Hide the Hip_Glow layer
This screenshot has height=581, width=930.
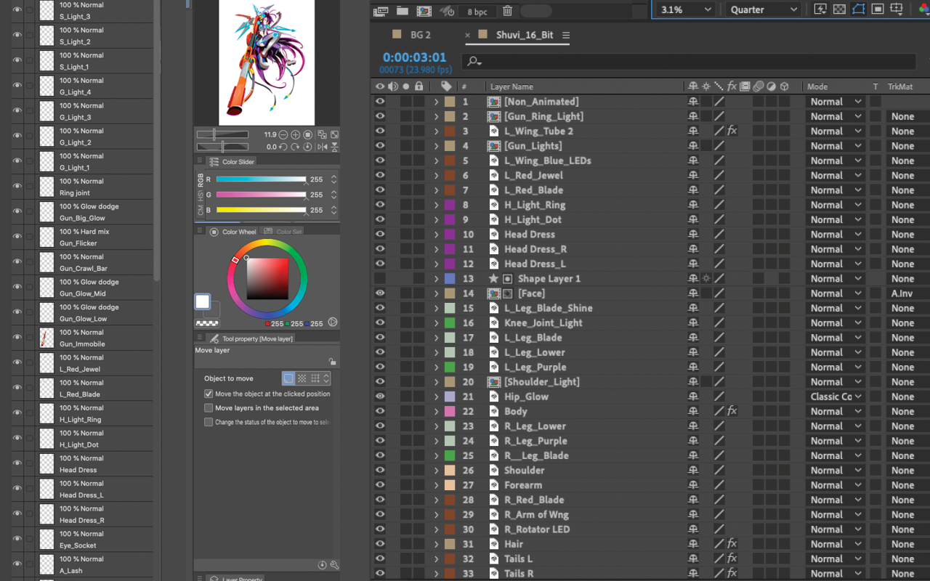[379, 397]
